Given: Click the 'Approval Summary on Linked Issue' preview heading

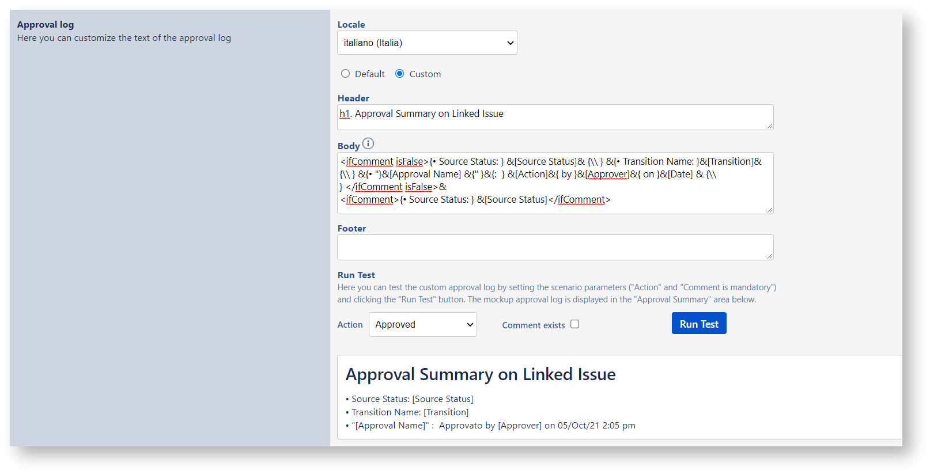Looking at the screenshot, I should coord(480,374).
